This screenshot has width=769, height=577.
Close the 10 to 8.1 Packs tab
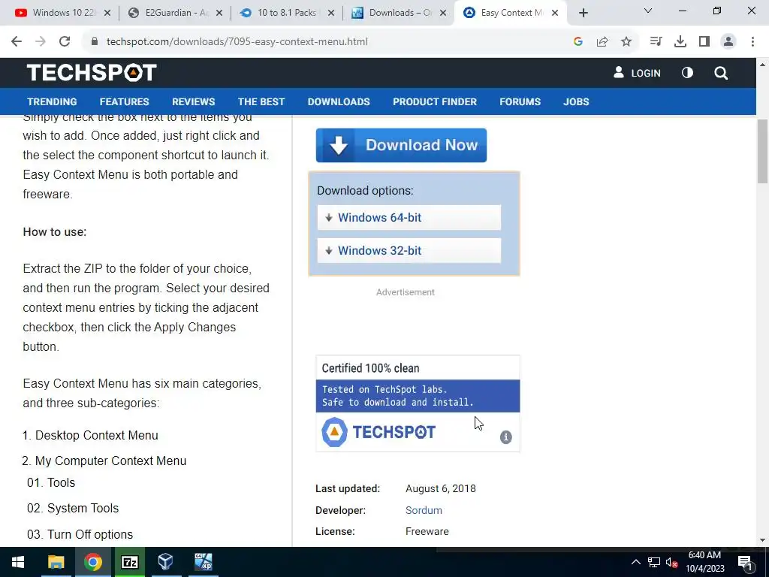tap(331, 13)
